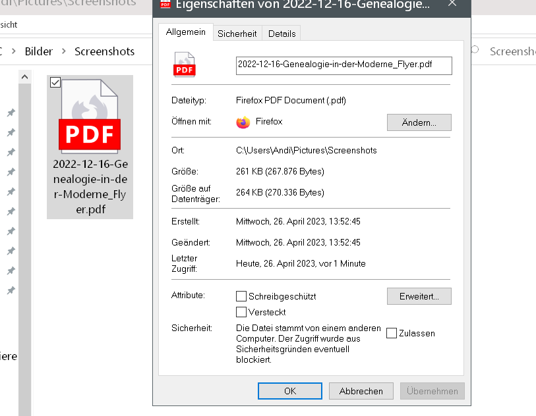Click the PDF icon in the dialog title bar

click(x=165, y=3)
